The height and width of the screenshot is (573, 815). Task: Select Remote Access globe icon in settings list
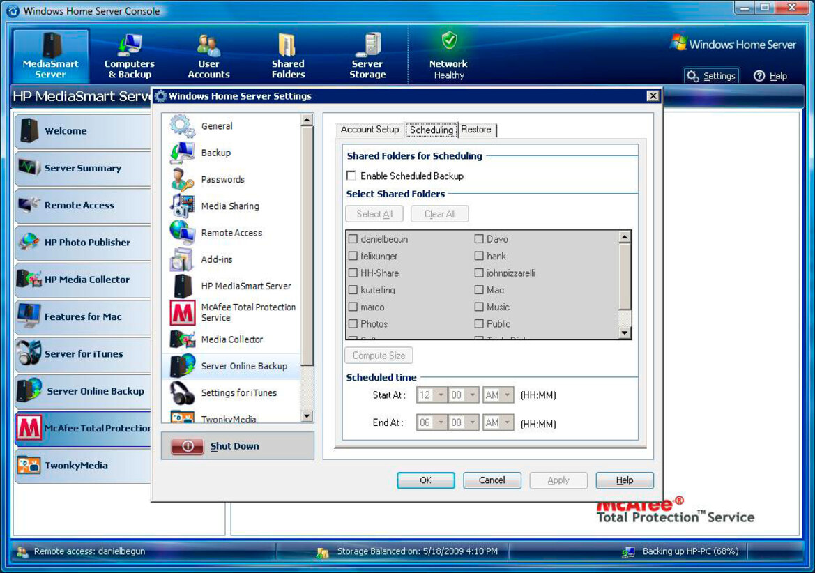(x=182, y=233)
